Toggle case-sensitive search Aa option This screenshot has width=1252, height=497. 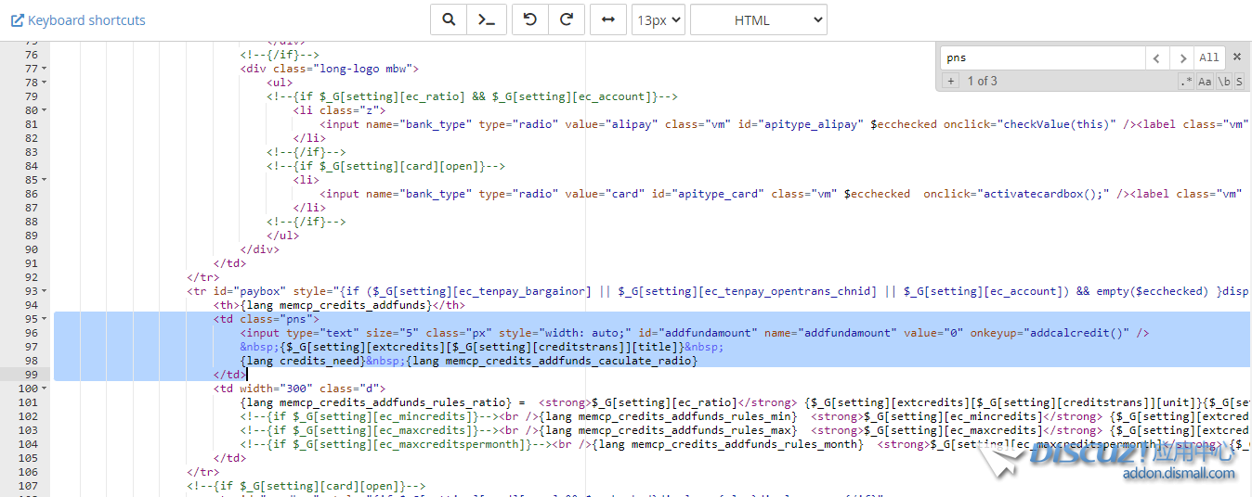tap(1205, 82)
